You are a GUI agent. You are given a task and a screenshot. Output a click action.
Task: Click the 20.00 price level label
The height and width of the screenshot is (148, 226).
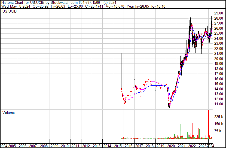point(218,59)
